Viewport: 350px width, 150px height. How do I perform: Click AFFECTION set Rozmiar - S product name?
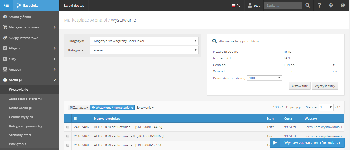(x=128, y=145)
